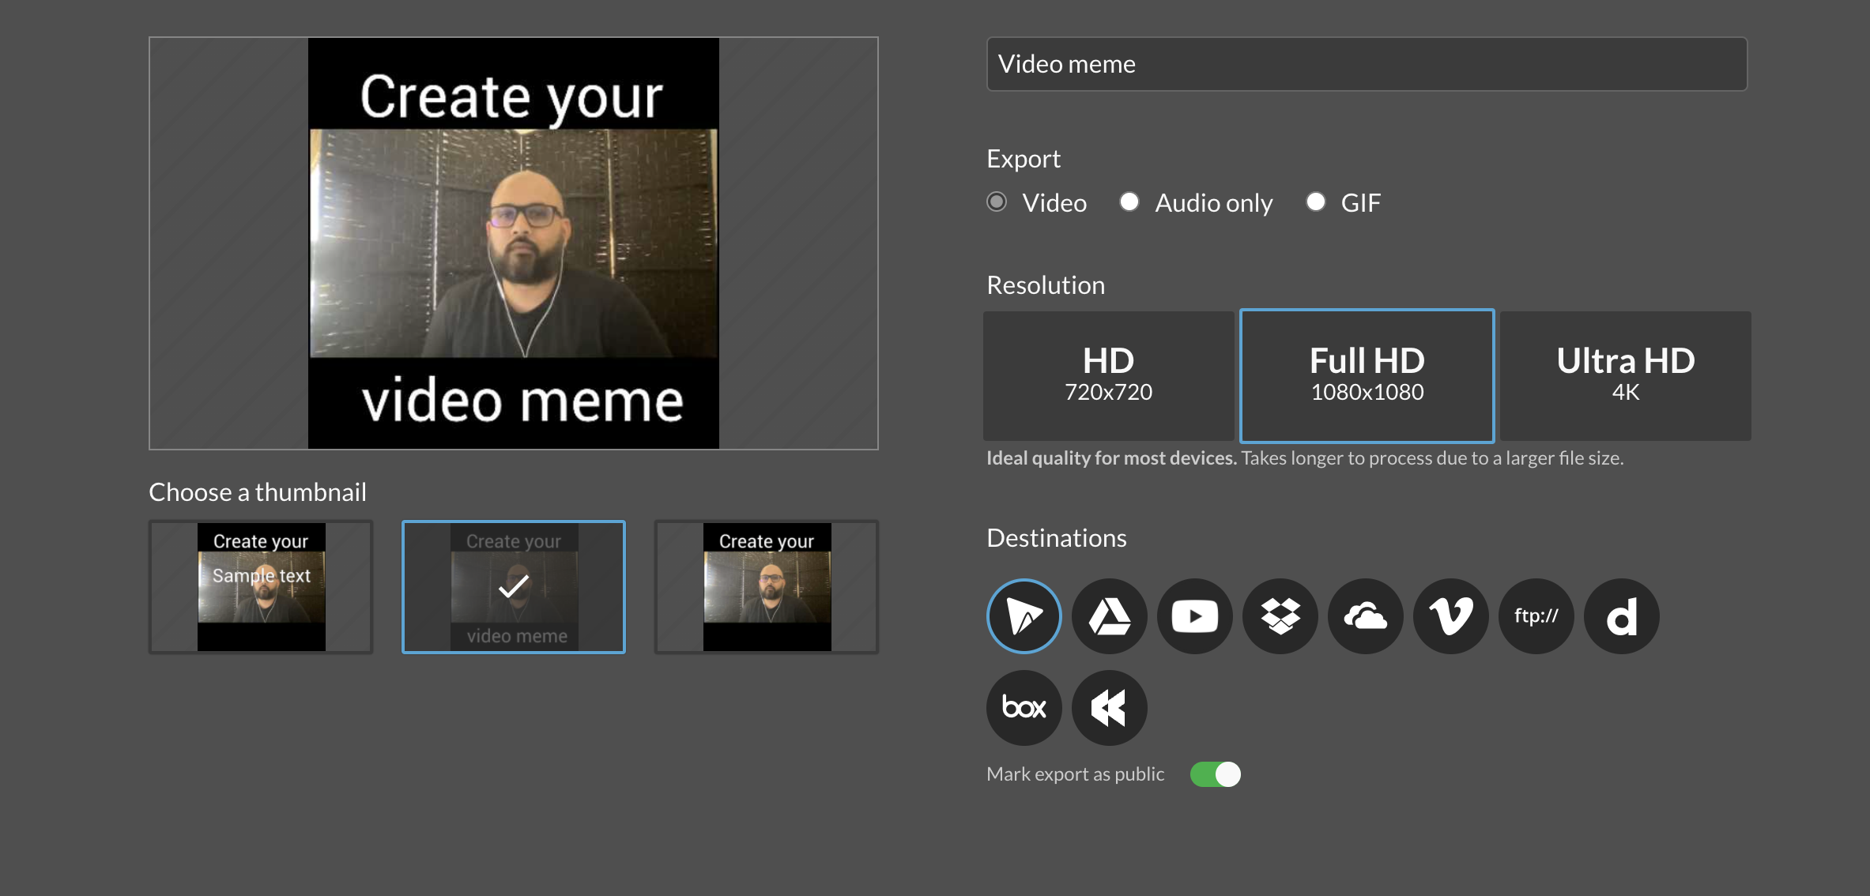
Task: Pick Dropbox as export destination
Action: (x=1280, y=616)
